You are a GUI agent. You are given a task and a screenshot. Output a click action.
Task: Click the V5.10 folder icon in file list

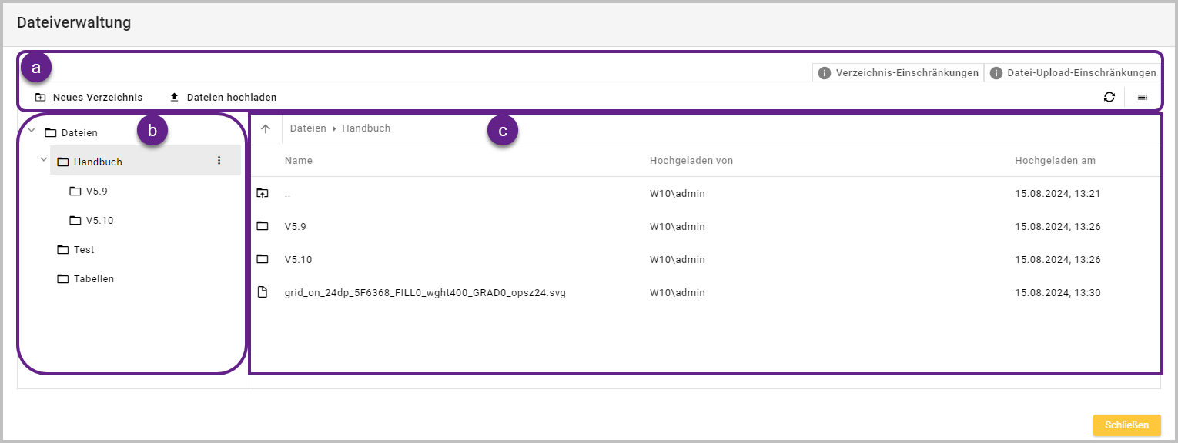coord(263,259)
